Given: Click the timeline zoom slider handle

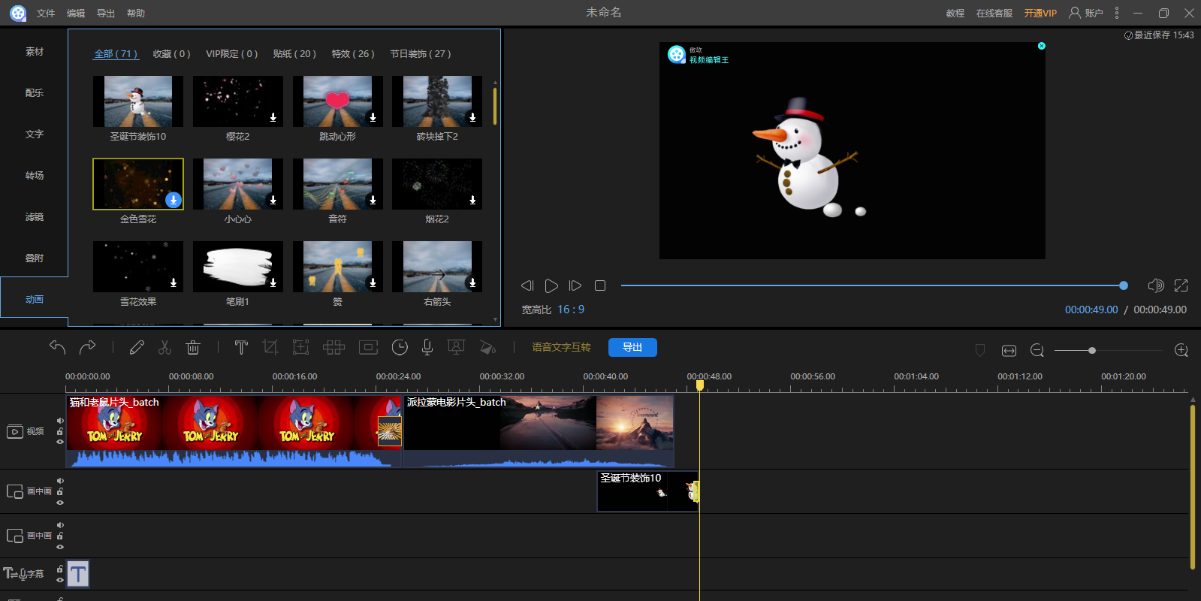Looking at the screenshot, I should pyautogui.click(x=1092, y=351).
